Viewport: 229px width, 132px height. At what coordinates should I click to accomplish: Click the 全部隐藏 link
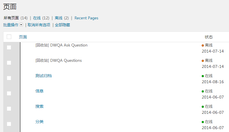(x=62, y=25)
